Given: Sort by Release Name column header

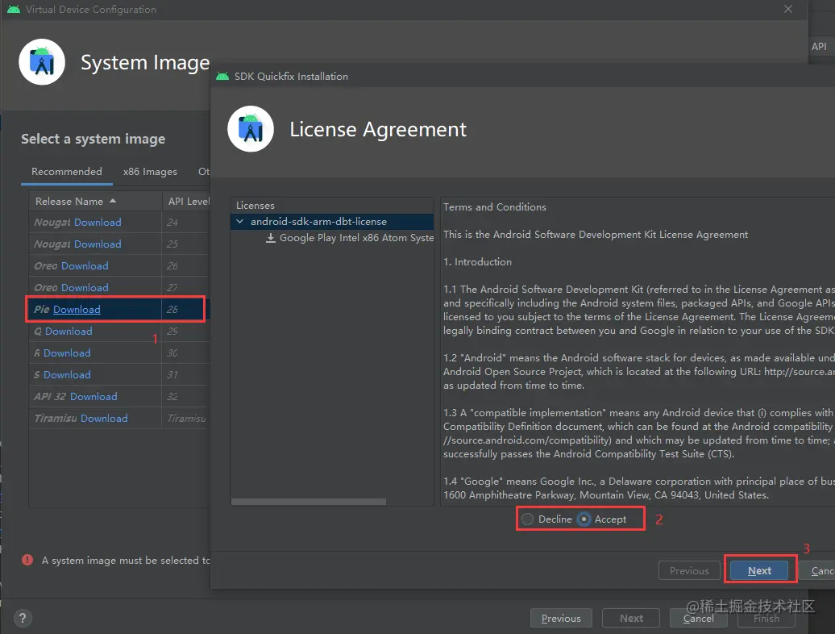Looking at the screenshot, I should click(x=95, y=202).
